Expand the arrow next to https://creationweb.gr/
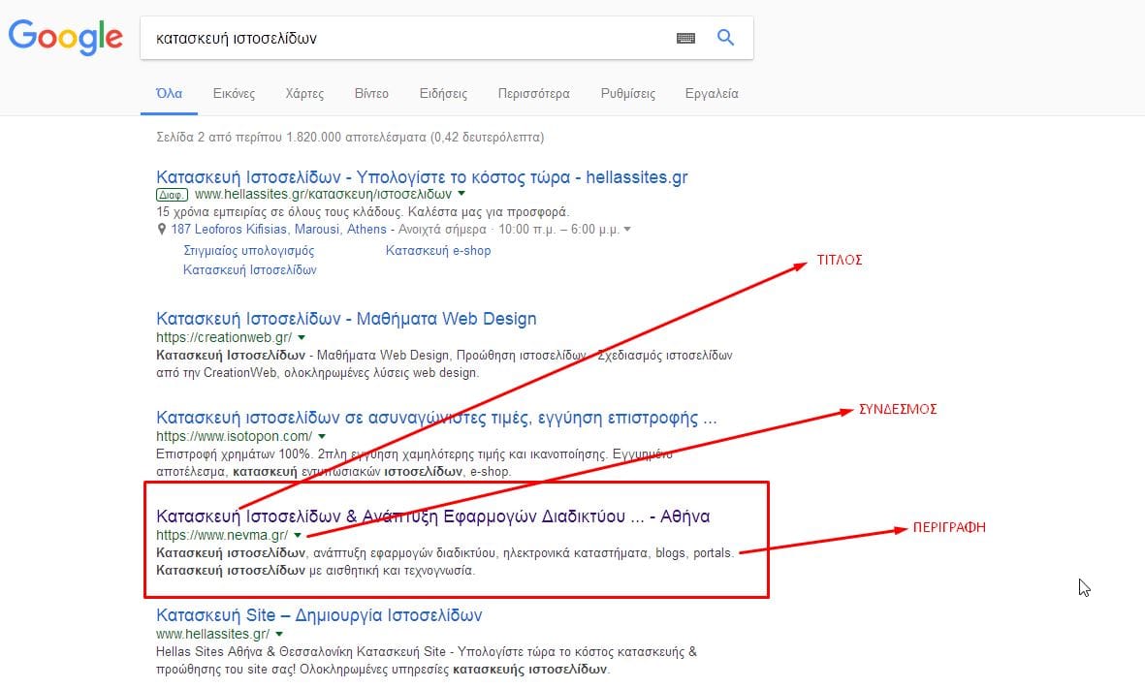Screen dimensions: 1145x688 click(x=302, y=338)
